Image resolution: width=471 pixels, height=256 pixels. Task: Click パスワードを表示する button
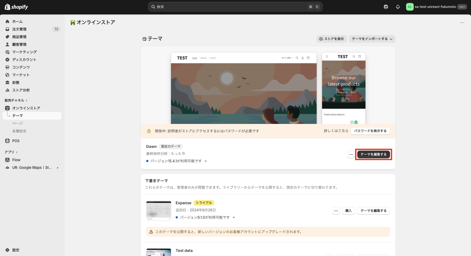tap(370, 131)
